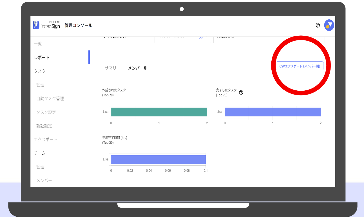This screenshot has height=217, width=364.
Task: Open 認証設定 in the sidebar
Action: [44, 126]
